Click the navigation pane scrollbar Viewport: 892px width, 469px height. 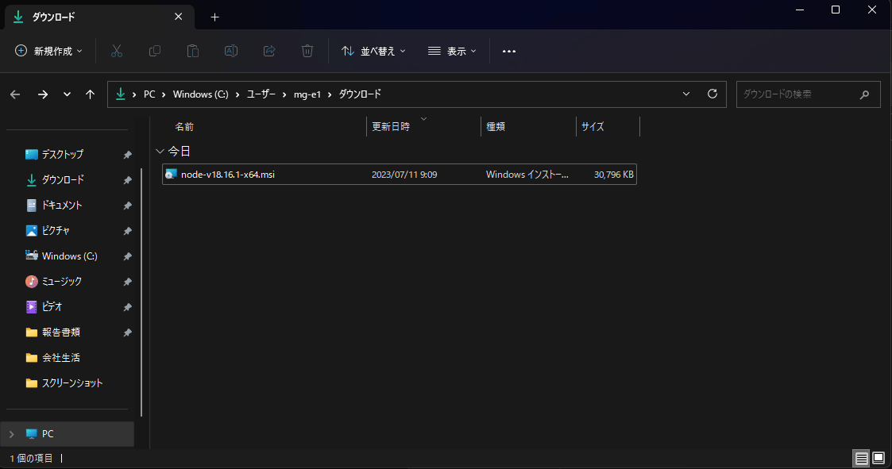pos(141,293)
